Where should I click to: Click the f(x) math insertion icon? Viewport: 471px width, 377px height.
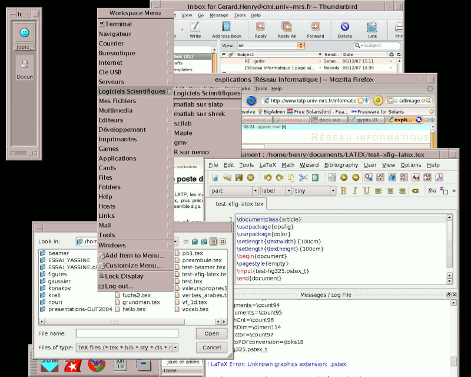tap(432, 190)
